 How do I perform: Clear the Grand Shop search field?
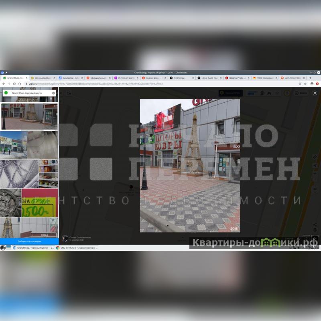pos(53,93)
